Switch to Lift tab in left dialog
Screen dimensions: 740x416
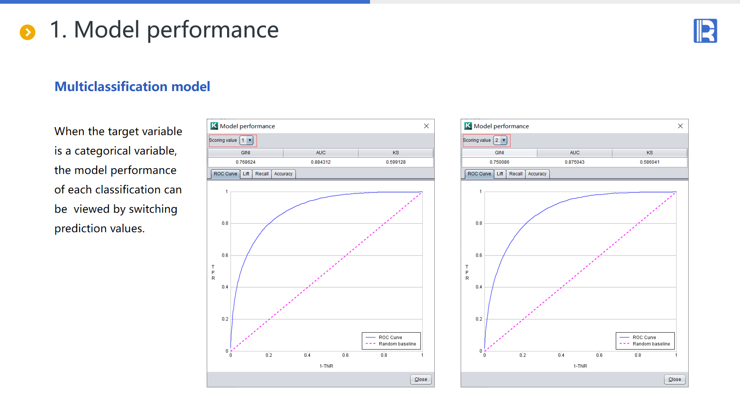246,174
